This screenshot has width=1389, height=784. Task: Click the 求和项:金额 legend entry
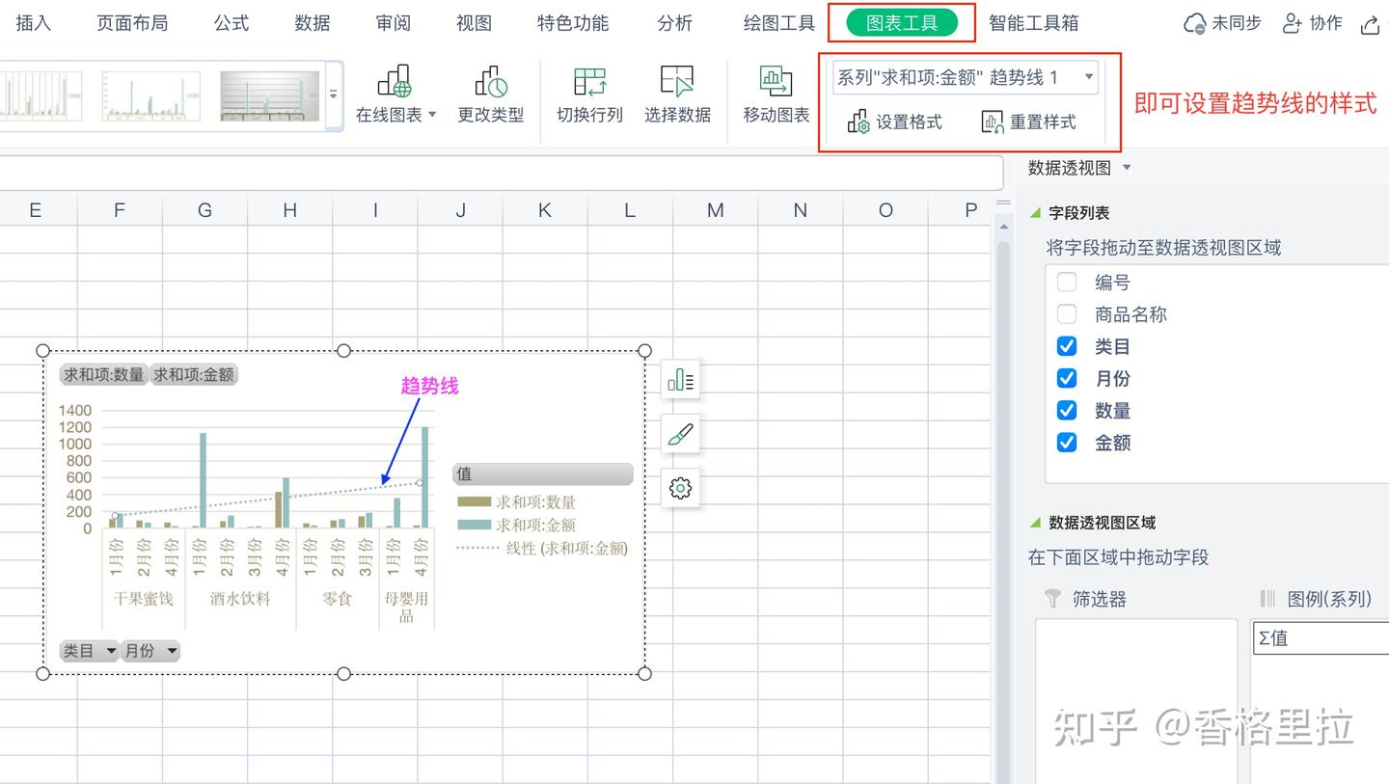[x=516, y=526]
